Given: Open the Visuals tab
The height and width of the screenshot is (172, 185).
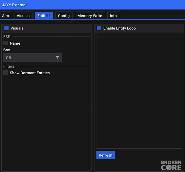Looking at the screenshot, I should tap(23, 15).
